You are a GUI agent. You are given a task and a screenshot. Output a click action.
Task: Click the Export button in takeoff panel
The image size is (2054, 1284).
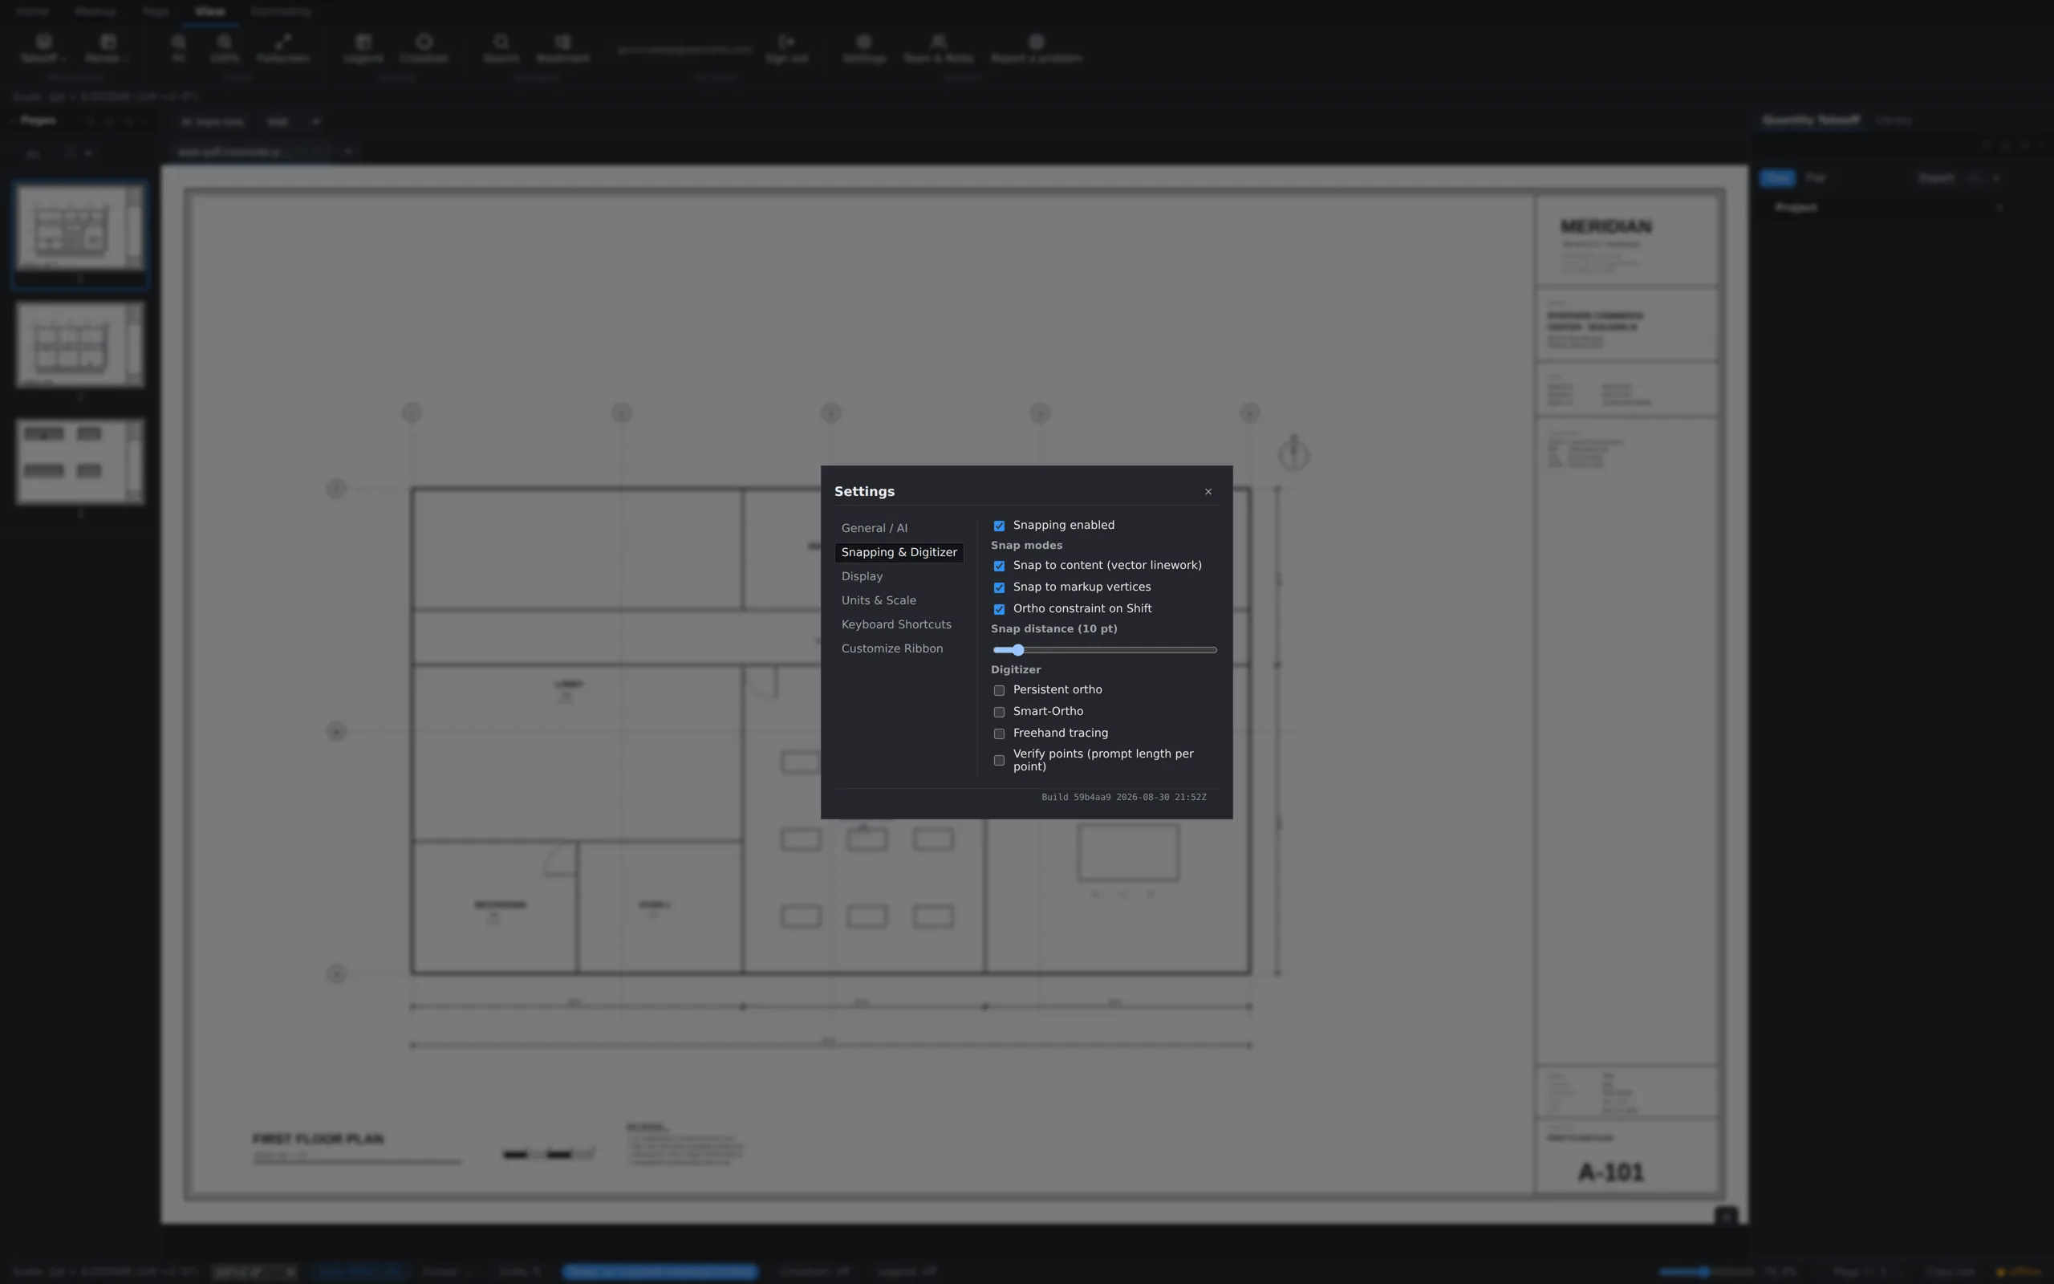click(x=1936, y=178)
